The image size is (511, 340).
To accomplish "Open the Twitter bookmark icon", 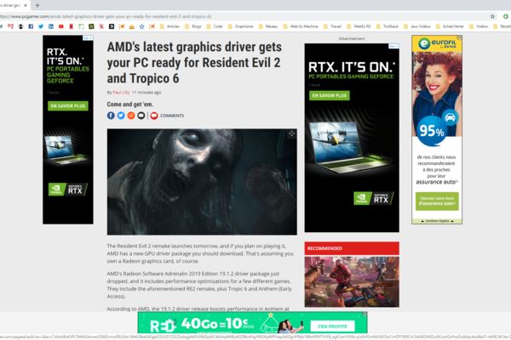I will pos(41,26).
